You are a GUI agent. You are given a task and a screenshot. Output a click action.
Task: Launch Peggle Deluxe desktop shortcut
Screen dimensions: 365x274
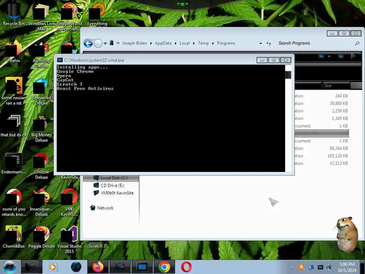click(x=41, y=237)
